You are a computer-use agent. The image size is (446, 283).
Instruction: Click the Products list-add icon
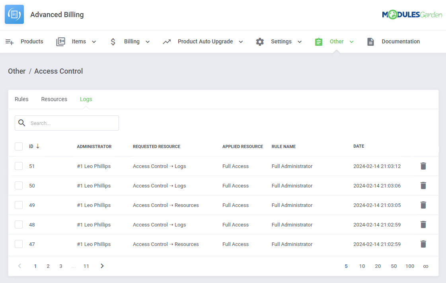[10, 42]
